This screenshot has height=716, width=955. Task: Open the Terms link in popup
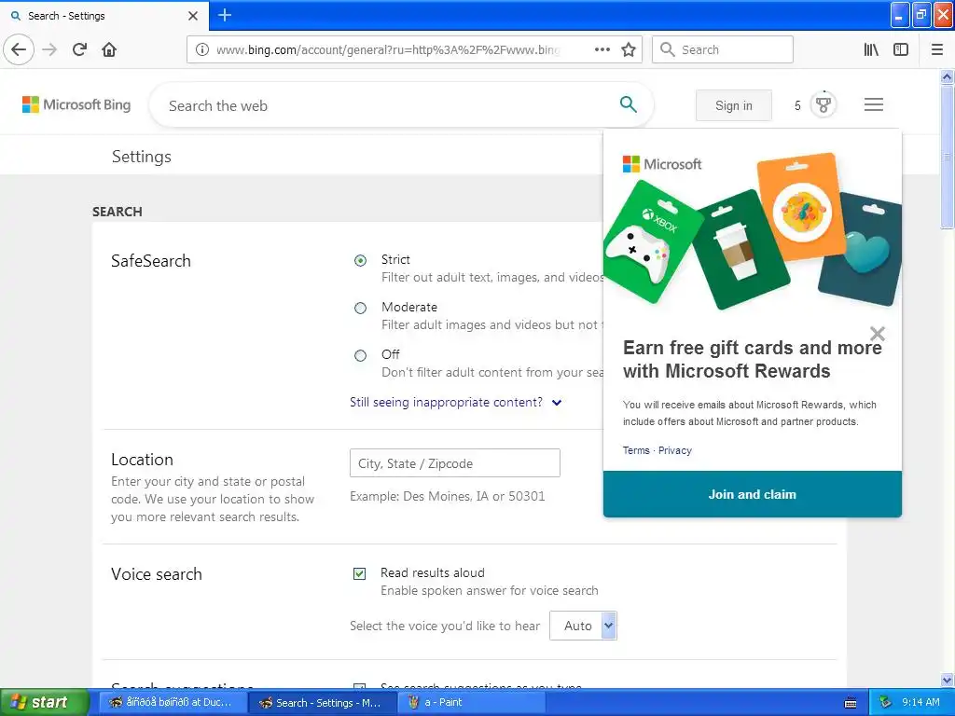[636, 450]
